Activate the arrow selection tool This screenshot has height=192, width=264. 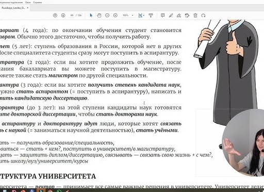point(91,15)
